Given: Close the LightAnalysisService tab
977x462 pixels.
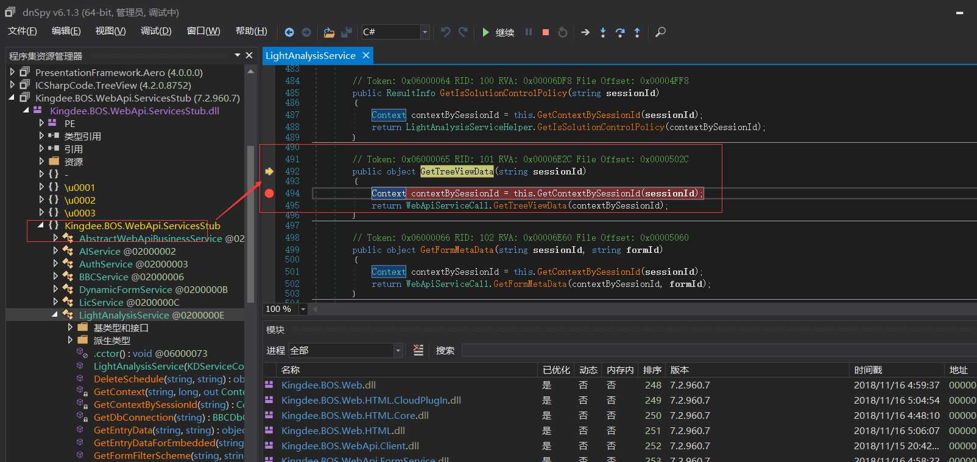Looking at the screenshot, I should [365, 55].
